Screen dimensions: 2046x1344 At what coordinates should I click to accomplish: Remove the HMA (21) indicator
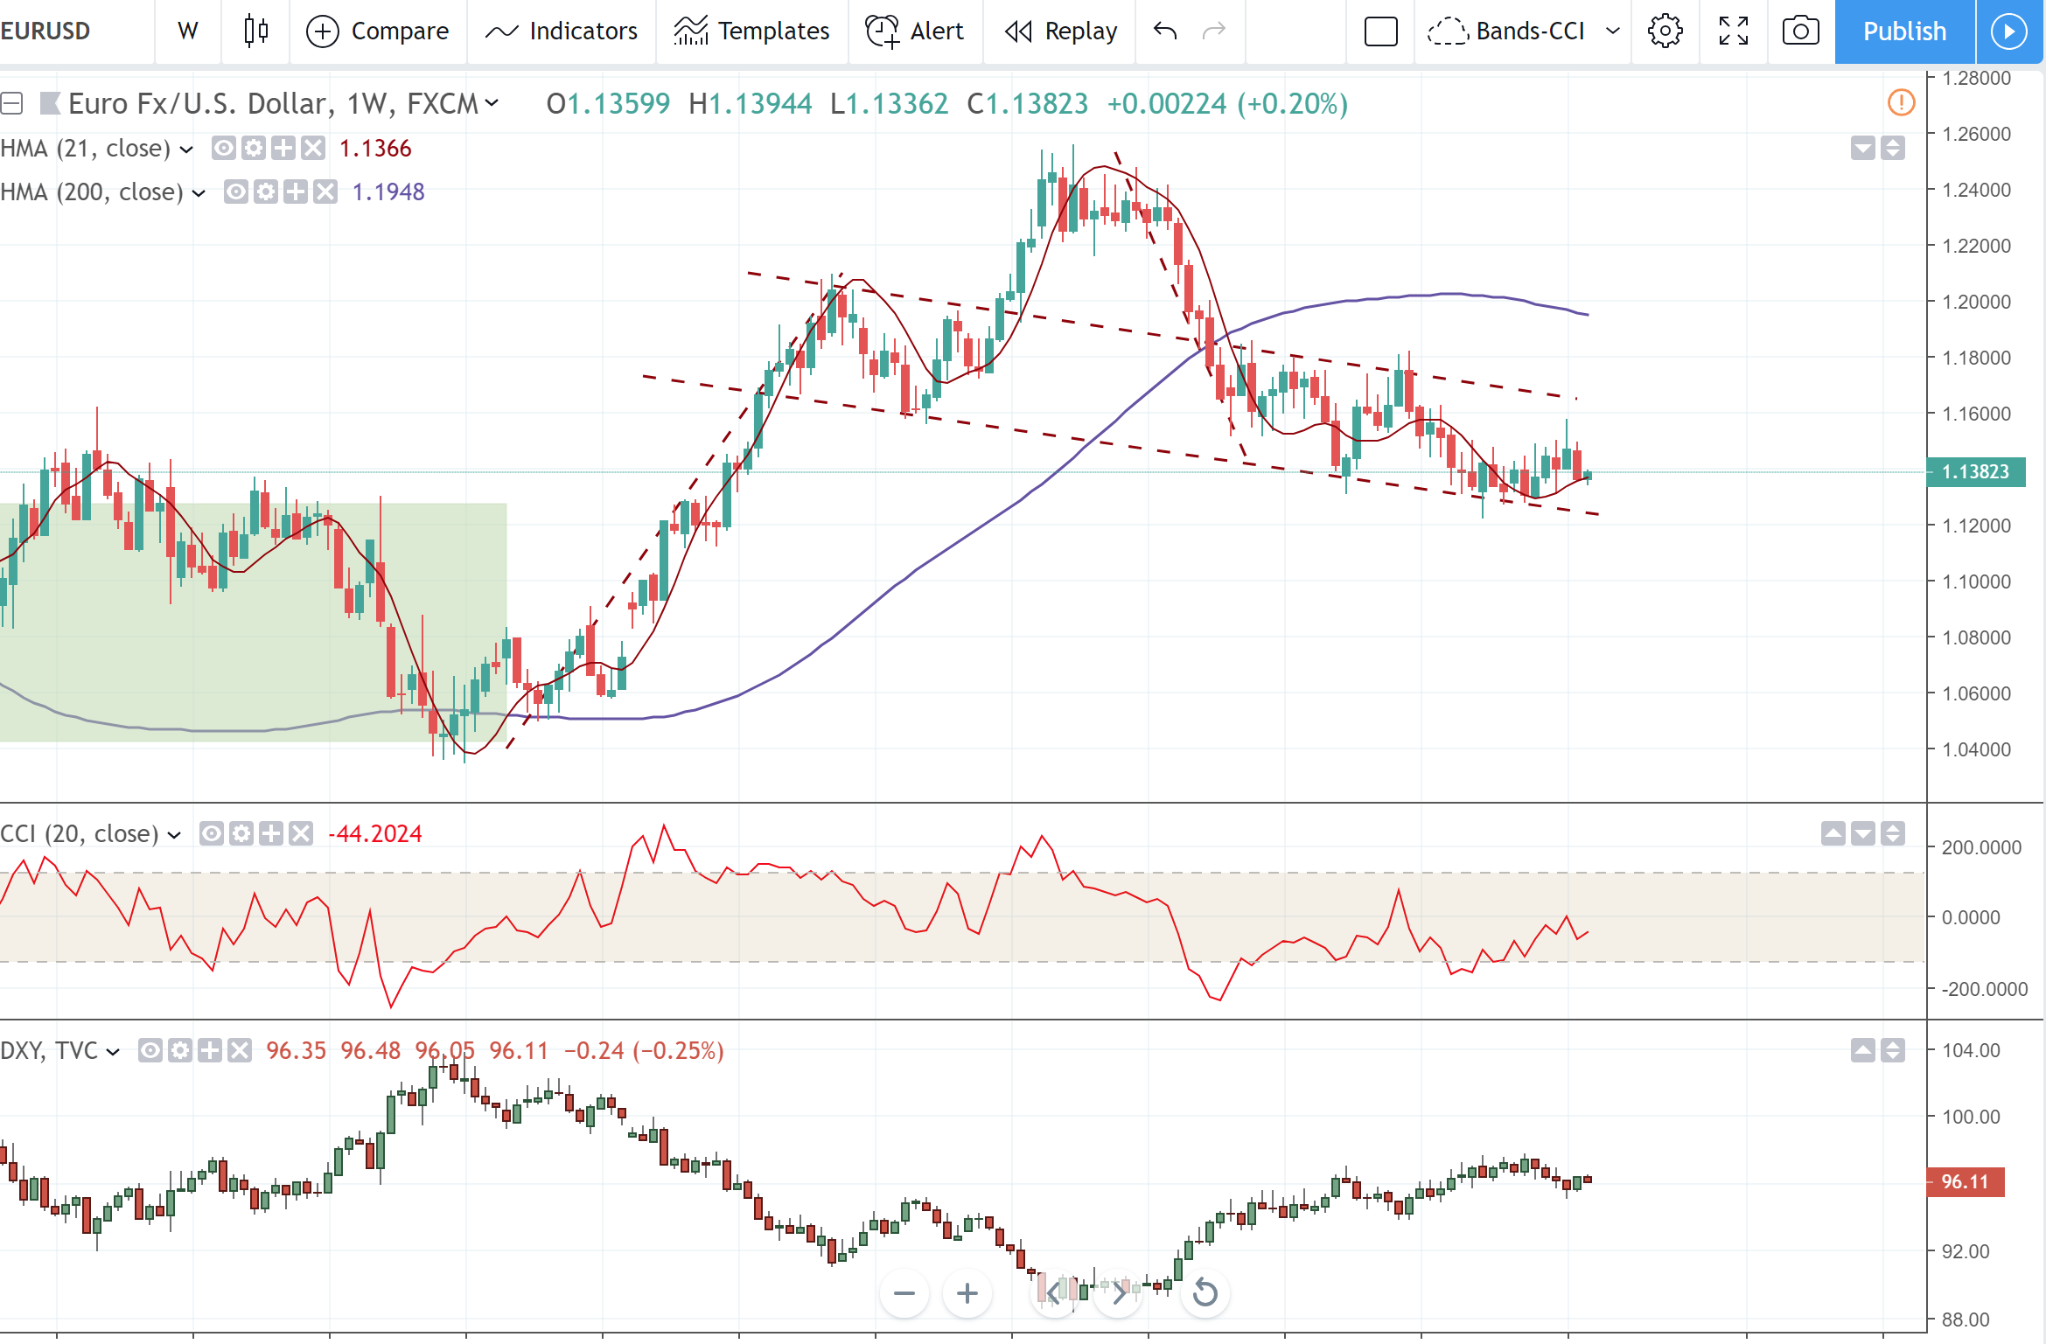(313, 148)
